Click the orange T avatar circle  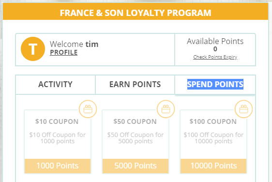click(33, 49)
